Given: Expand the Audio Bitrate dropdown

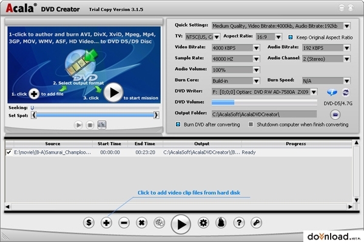Looking at the screenshot, I should 347,48.
